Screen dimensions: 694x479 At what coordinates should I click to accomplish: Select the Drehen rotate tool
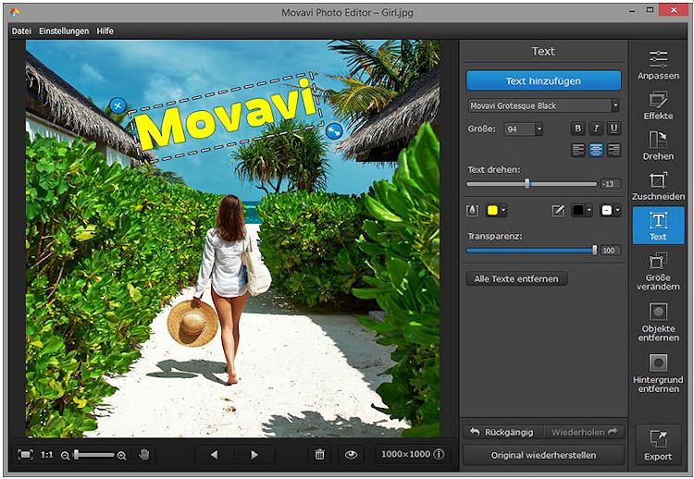(658, 145)
